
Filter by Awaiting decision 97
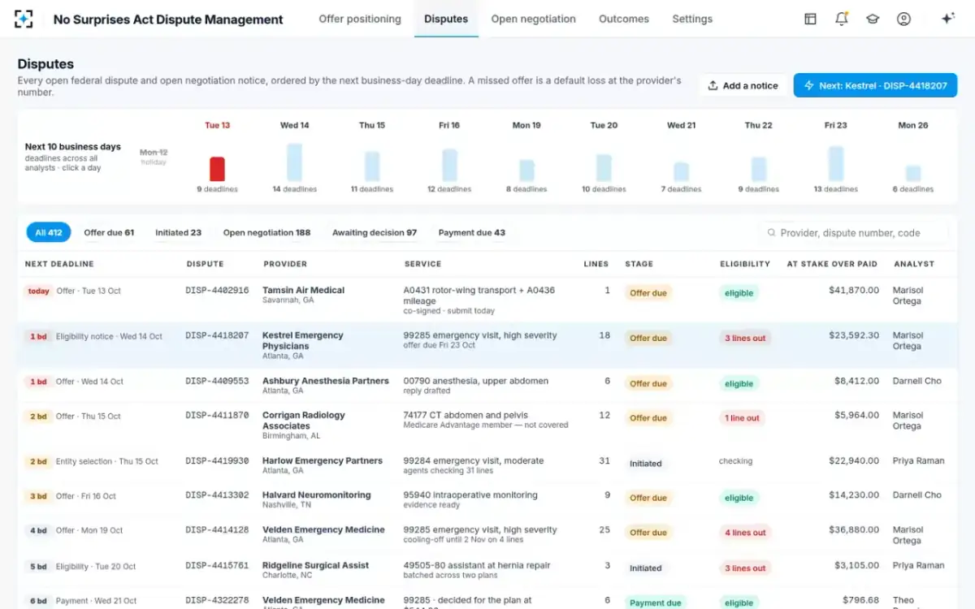[x=375, y=232]
